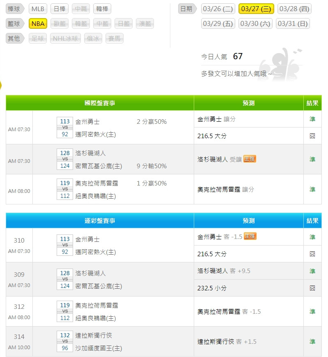Screen dimensions: 328x357
Task: Click score 113 in the 國際盤 table
Action: point(65,121)
